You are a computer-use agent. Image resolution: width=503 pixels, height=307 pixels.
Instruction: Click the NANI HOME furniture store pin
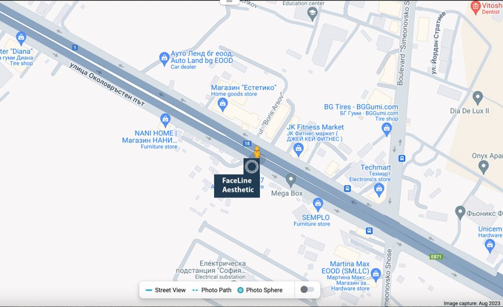(165, 121)
